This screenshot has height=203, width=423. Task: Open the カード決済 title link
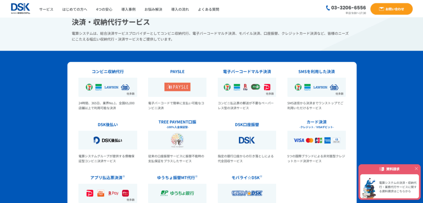pyautogui.click(x=317, y=122)
